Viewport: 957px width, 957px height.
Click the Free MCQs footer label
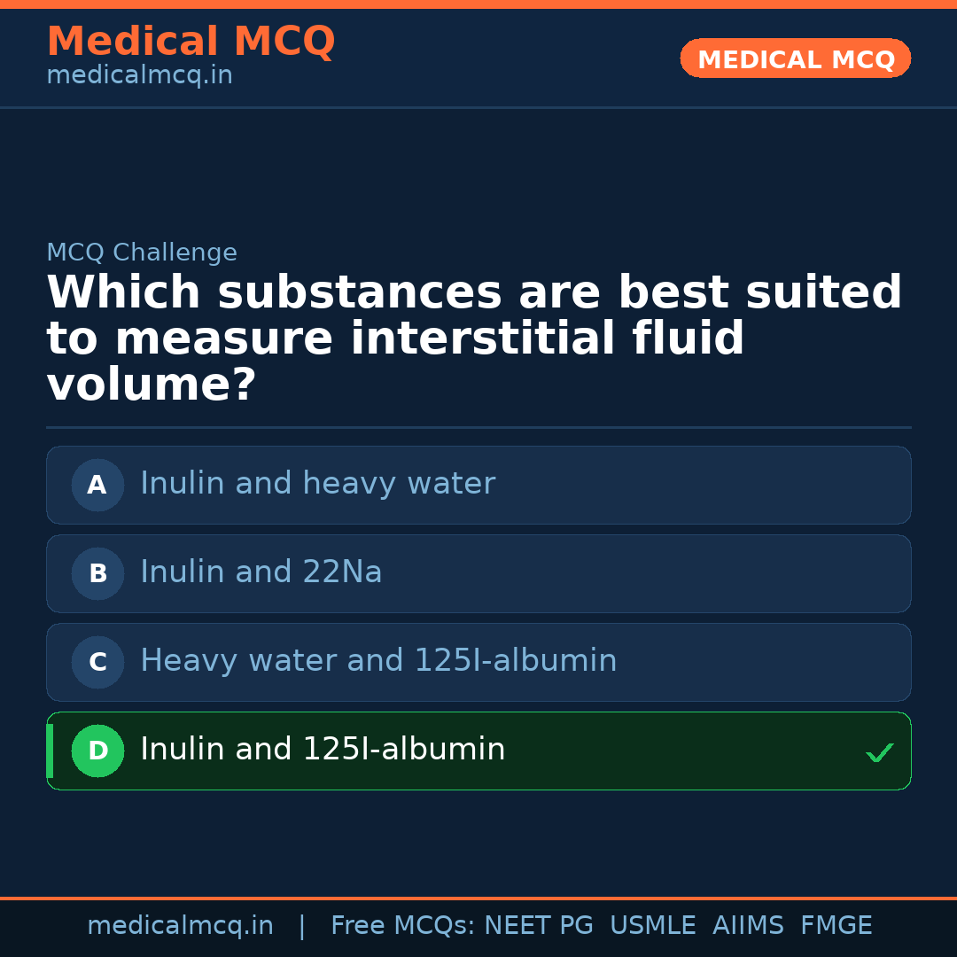(x=402, y=926)
